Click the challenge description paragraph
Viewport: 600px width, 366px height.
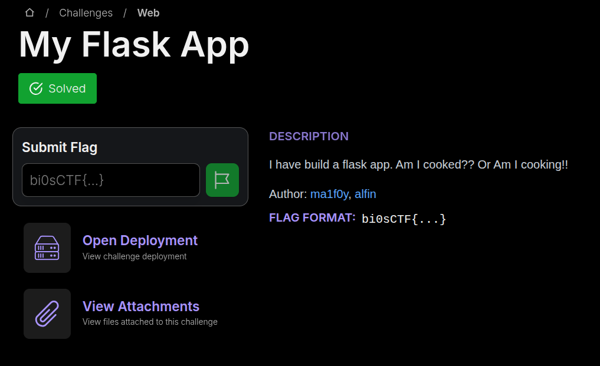coord(418,164)
